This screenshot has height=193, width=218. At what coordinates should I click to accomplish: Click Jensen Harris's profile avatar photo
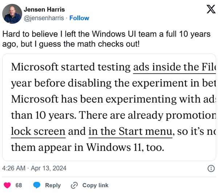click(x=12, y=14)
